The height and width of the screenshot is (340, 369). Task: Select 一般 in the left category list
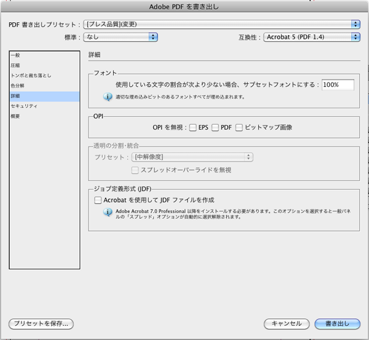coord(15,55)
